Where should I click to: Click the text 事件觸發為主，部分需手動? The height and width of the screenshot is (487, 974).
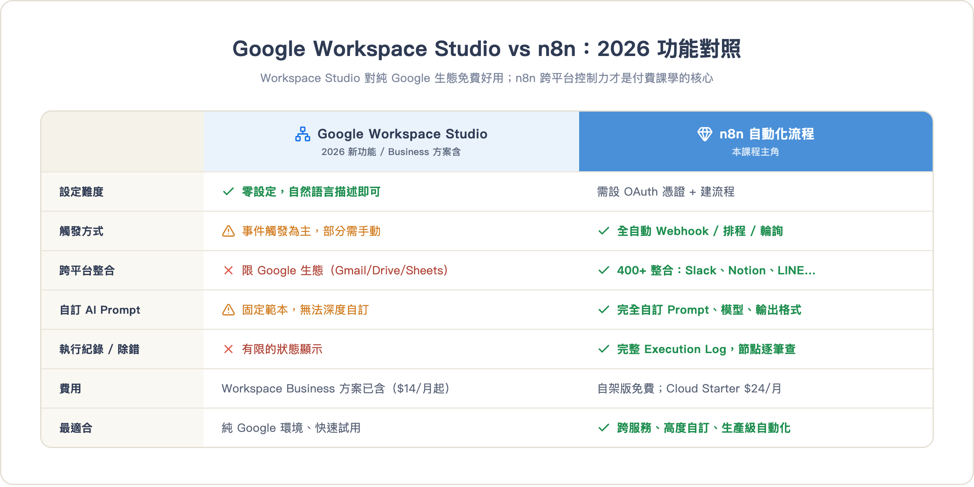311,231
